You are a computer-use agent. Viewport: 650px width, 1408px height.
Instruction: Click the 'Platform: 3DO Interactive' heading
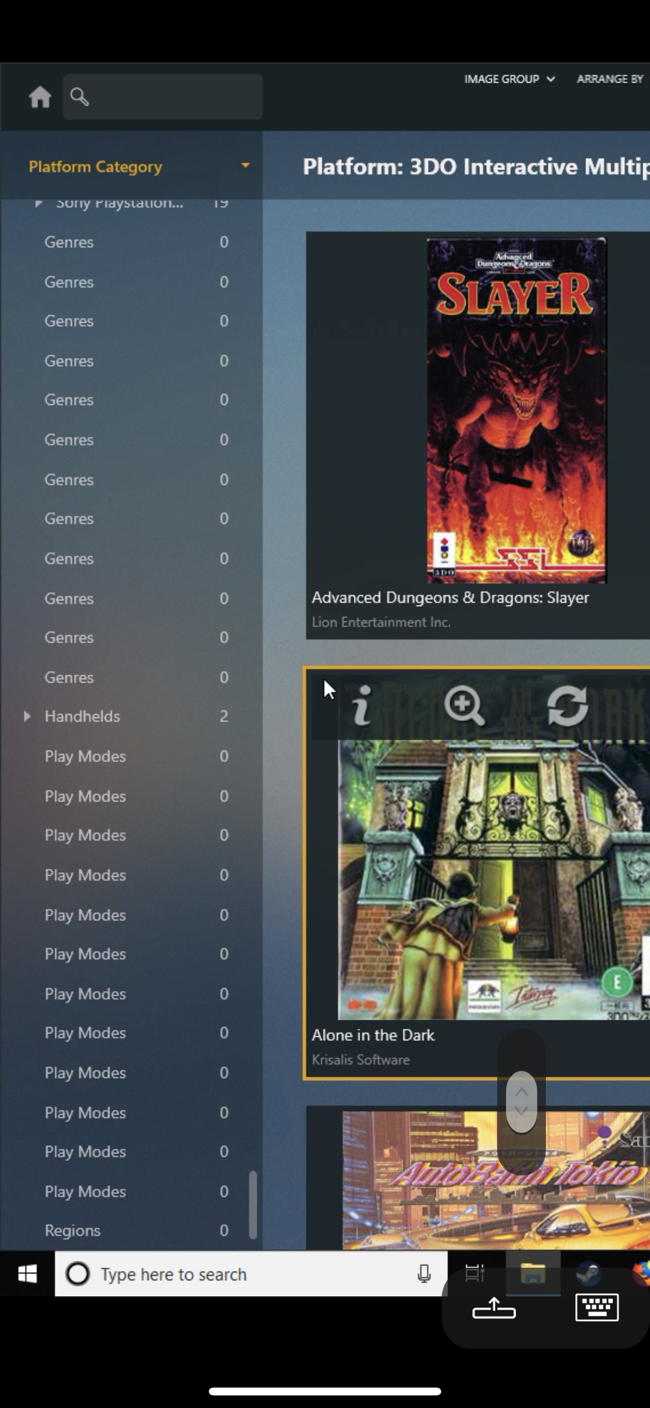(x=476, y=166)
